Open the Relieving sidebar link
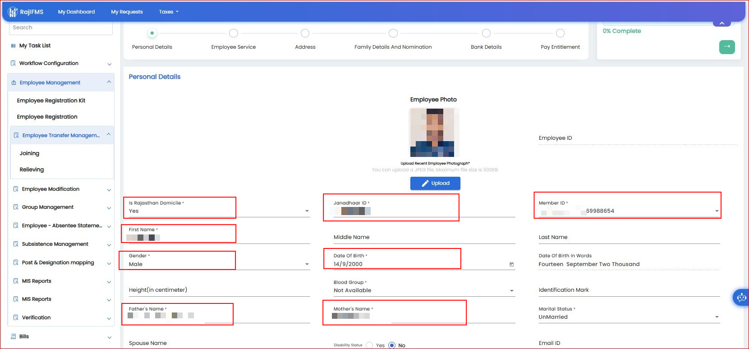 pyautogui.click(x=32, y=170)
